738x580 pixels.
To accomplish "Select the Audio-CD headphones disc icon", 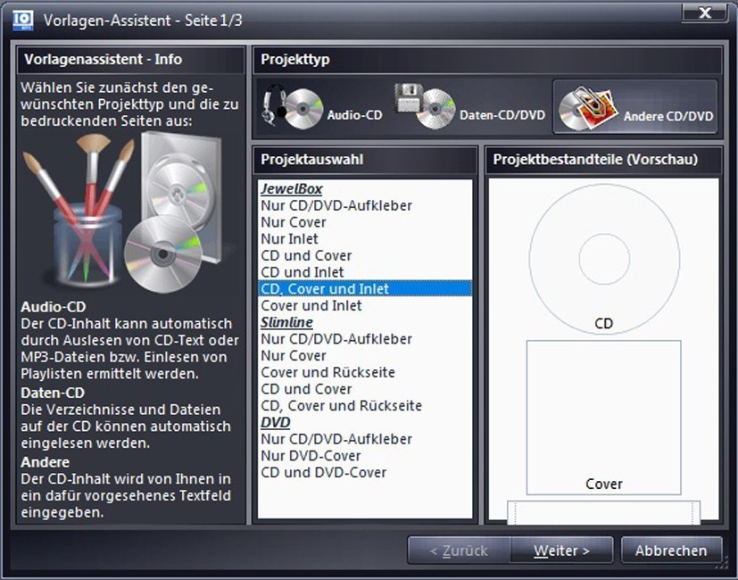I will (293, 108).
